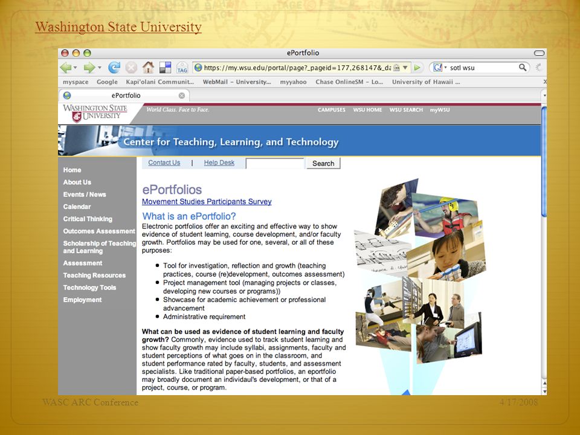
Task: Open Calendar in sidebar
Action: (77, 207)
